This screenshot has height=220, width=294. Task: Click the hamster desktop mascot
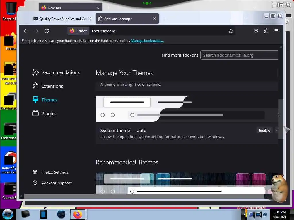[280, 188]
